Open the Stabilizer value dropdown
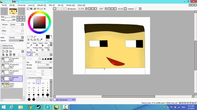Viewport: 197px width, 110px height. 140,9
